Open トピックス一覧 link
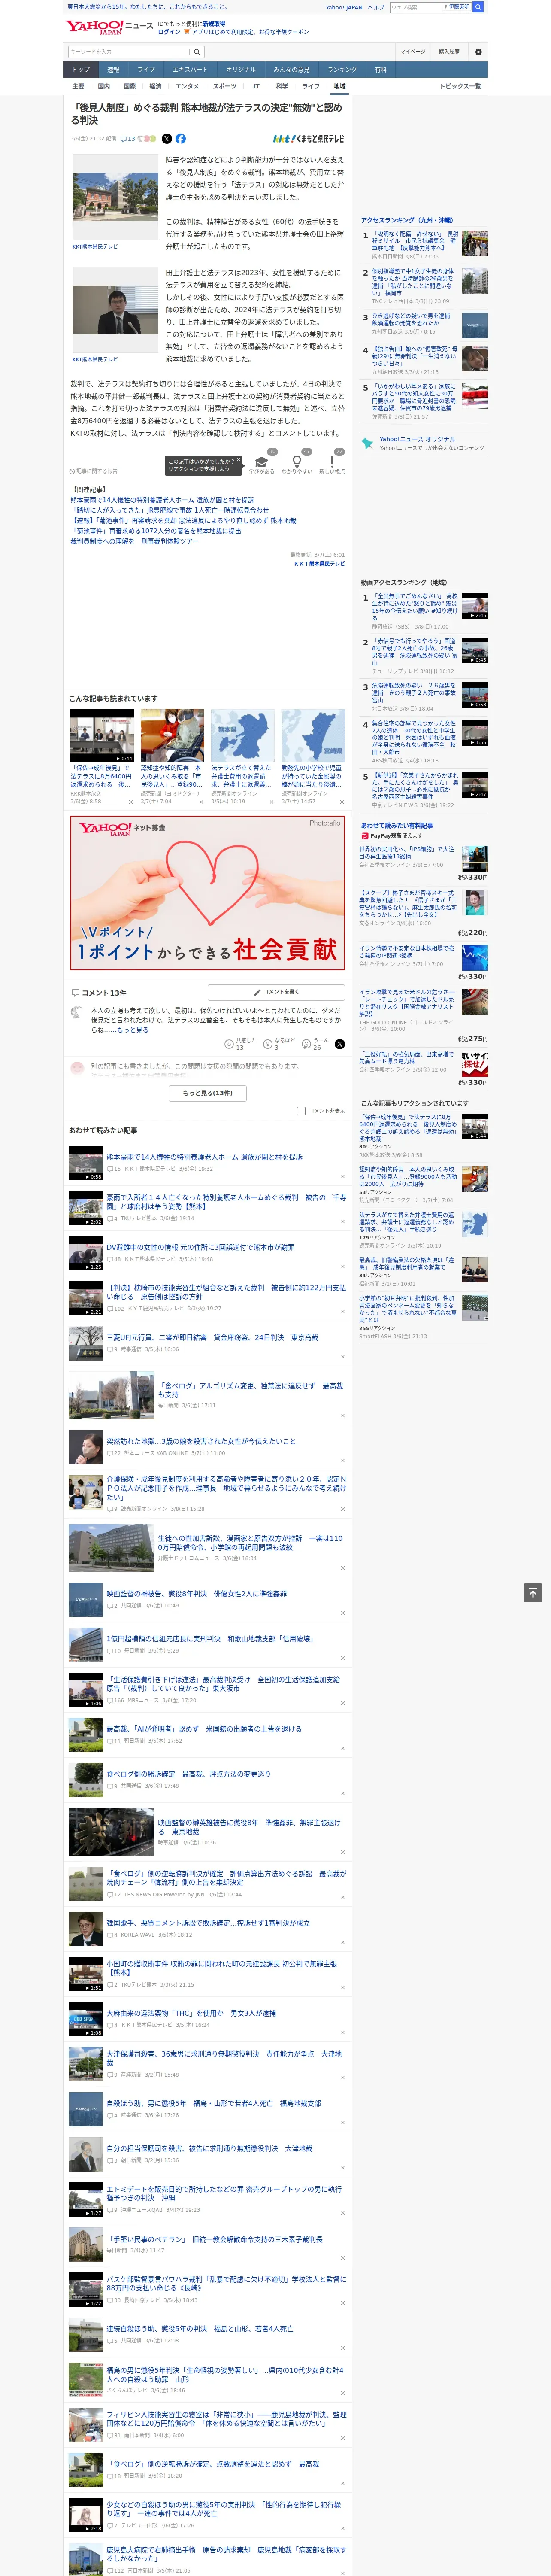The image size is (551, 2576). [x=460, y=86]
